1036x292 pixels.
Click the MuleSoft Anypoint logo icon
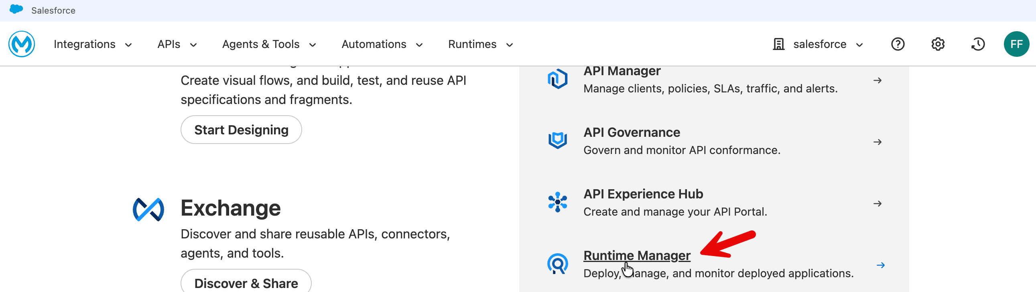22,44
